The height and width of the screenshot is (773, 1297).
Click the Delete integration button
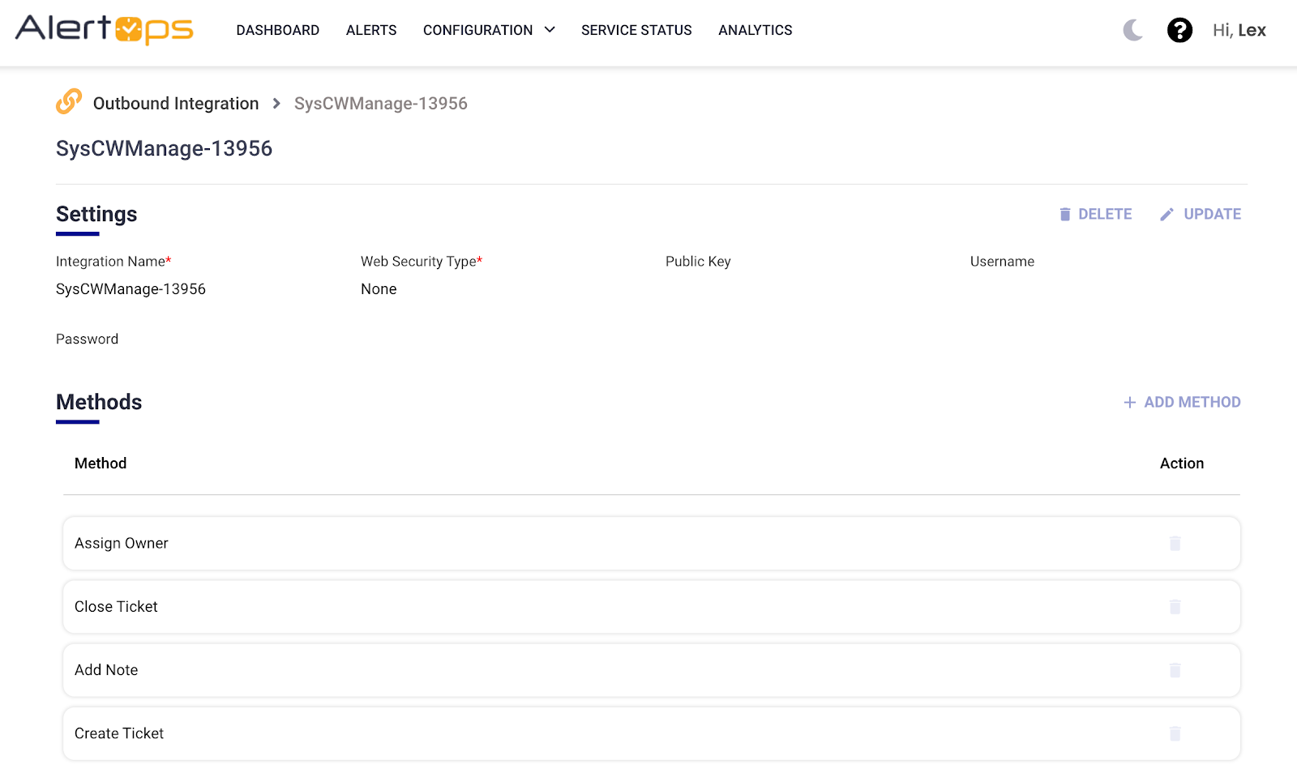point(1095,214)
